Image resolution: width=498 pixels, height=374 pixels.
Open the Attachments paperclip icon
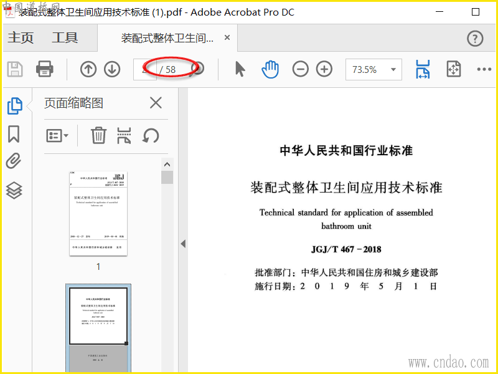point(14,161)
